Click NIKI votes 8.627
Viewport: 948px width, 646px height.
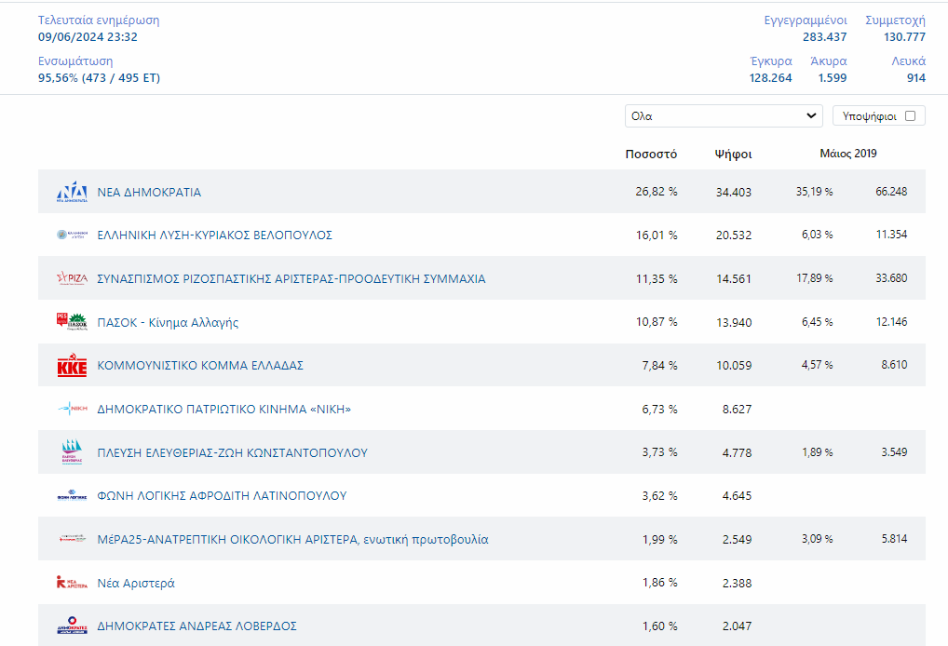pos(737,410)
